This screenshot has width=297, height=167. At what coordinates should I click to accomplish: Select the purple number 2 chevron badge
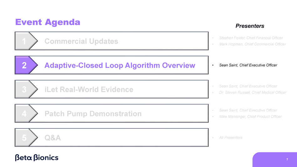(x=24, y=65)
